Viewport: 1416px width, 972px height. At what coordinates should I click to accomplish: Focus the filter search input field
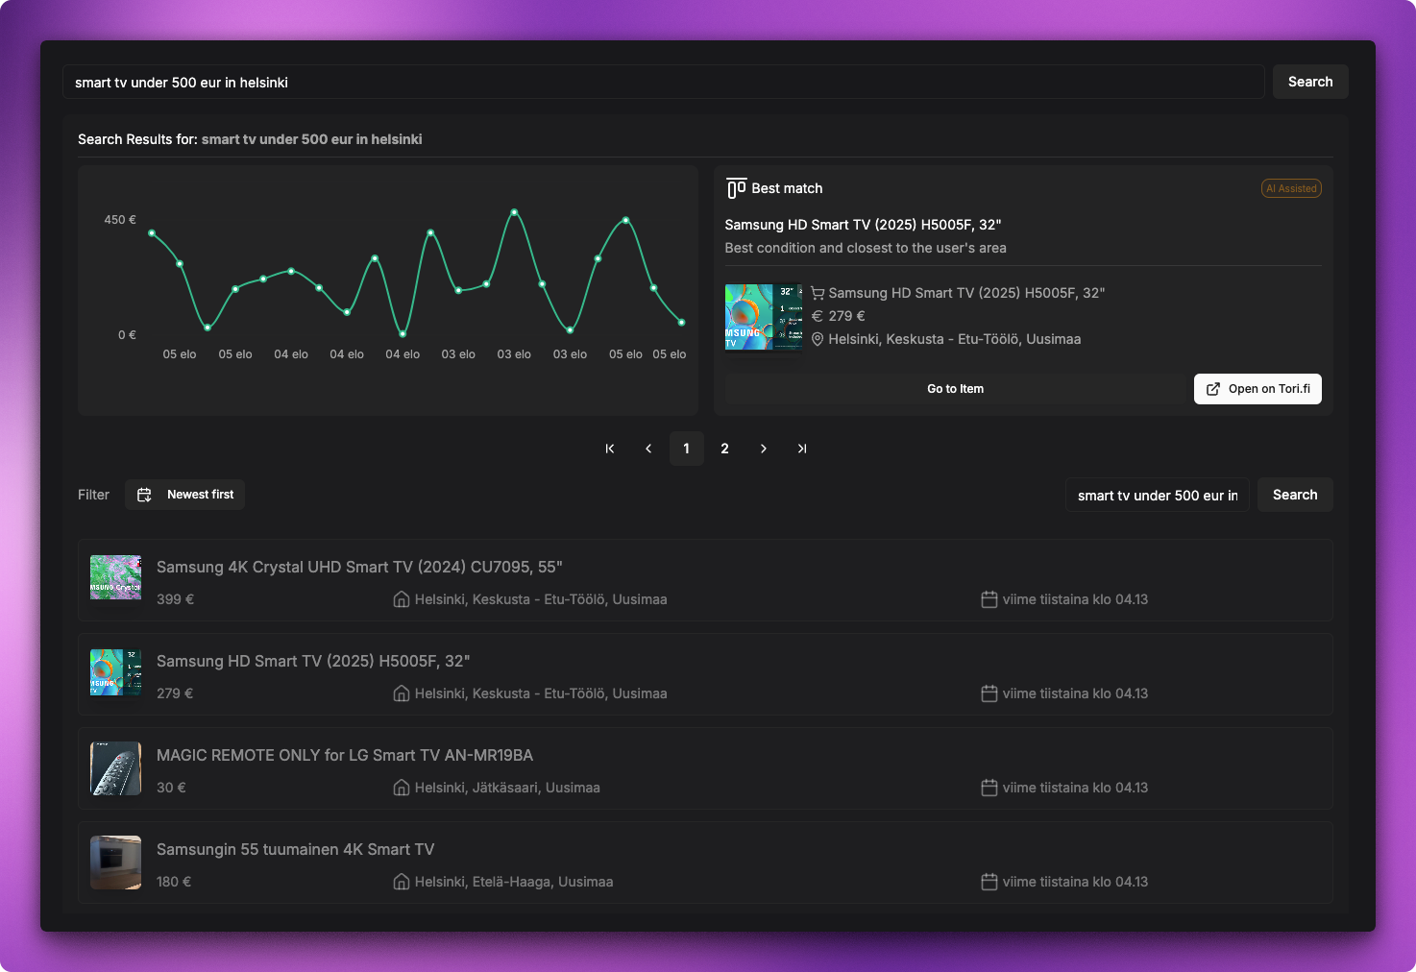[x=1157, y=495]
